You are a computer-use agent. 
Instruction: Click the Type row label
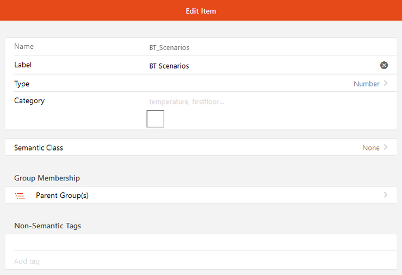click(22, 84)
